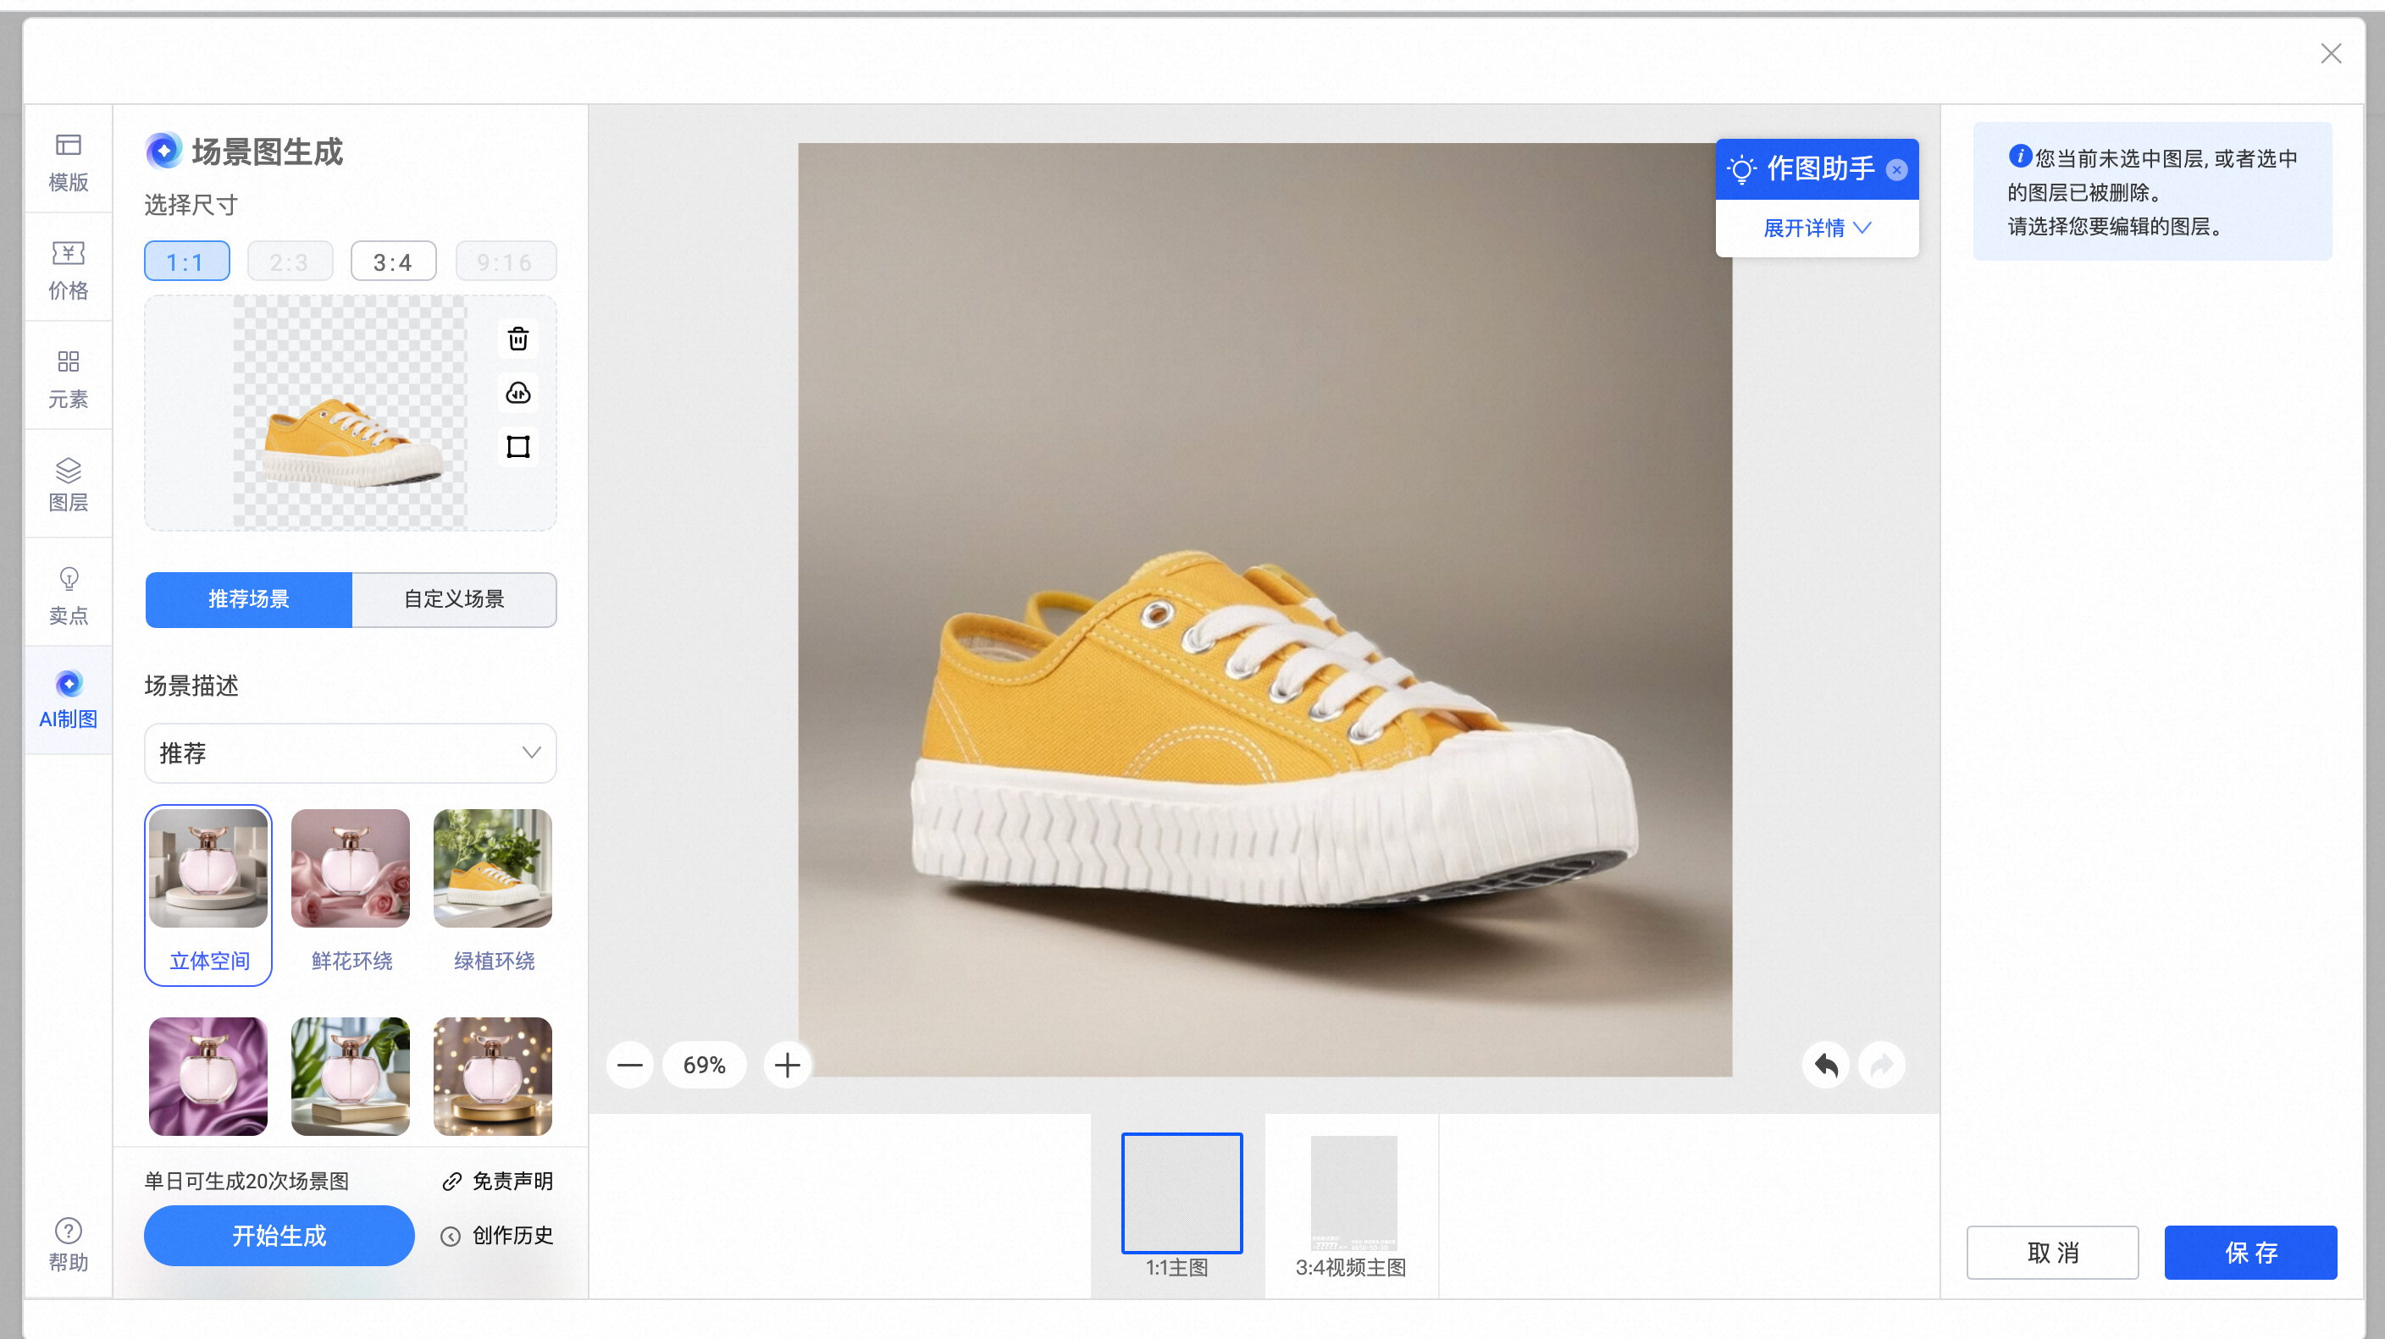
Task: Open the 免责声明 disclaimer link
Action: (498, 1182)
